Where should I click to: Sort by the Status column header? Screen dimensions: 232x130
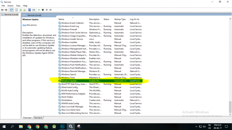[108, 19]
